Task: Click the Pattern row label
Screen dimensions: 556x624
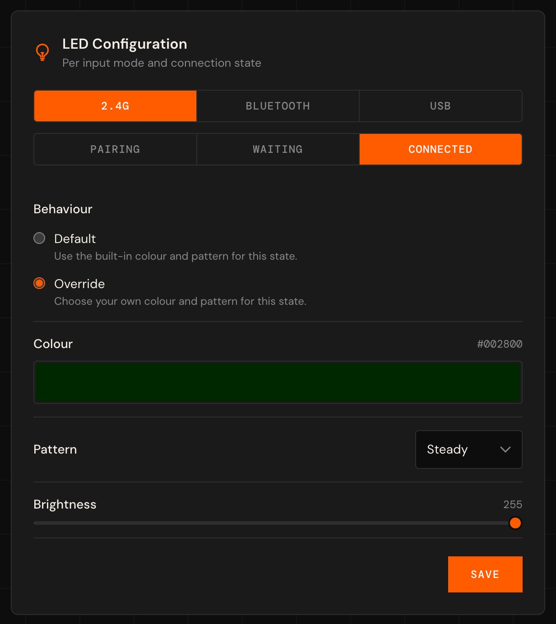Action: (55, 450)
